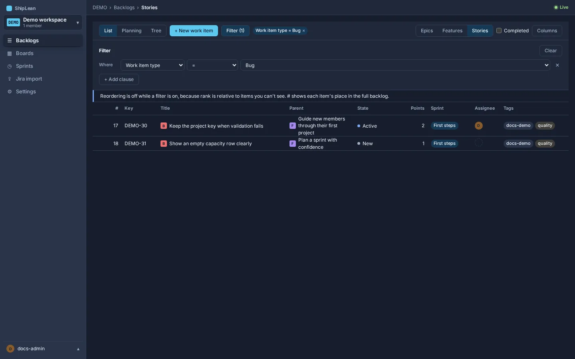The height and width of the screenshot is (359, 575).
Task: Open the Backlogs sidebar item
Action: click(43, 41)
